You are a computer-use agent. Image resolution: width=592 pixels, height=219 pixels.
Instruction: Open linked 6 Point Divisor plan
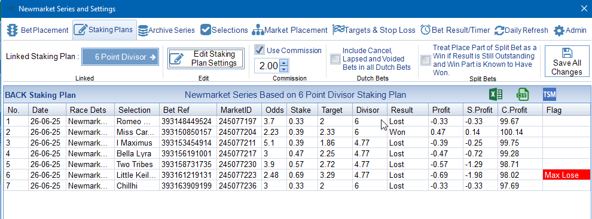(120, 57)
